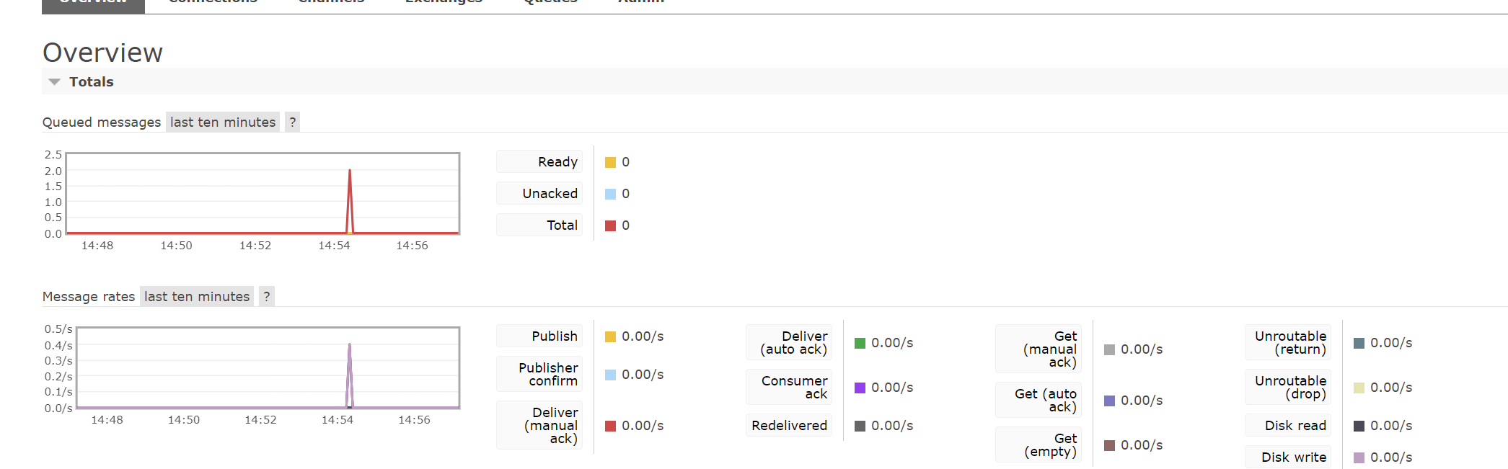Click the light blue Unacked square
The image size is (1508, 469).
(x=610, y=194)
